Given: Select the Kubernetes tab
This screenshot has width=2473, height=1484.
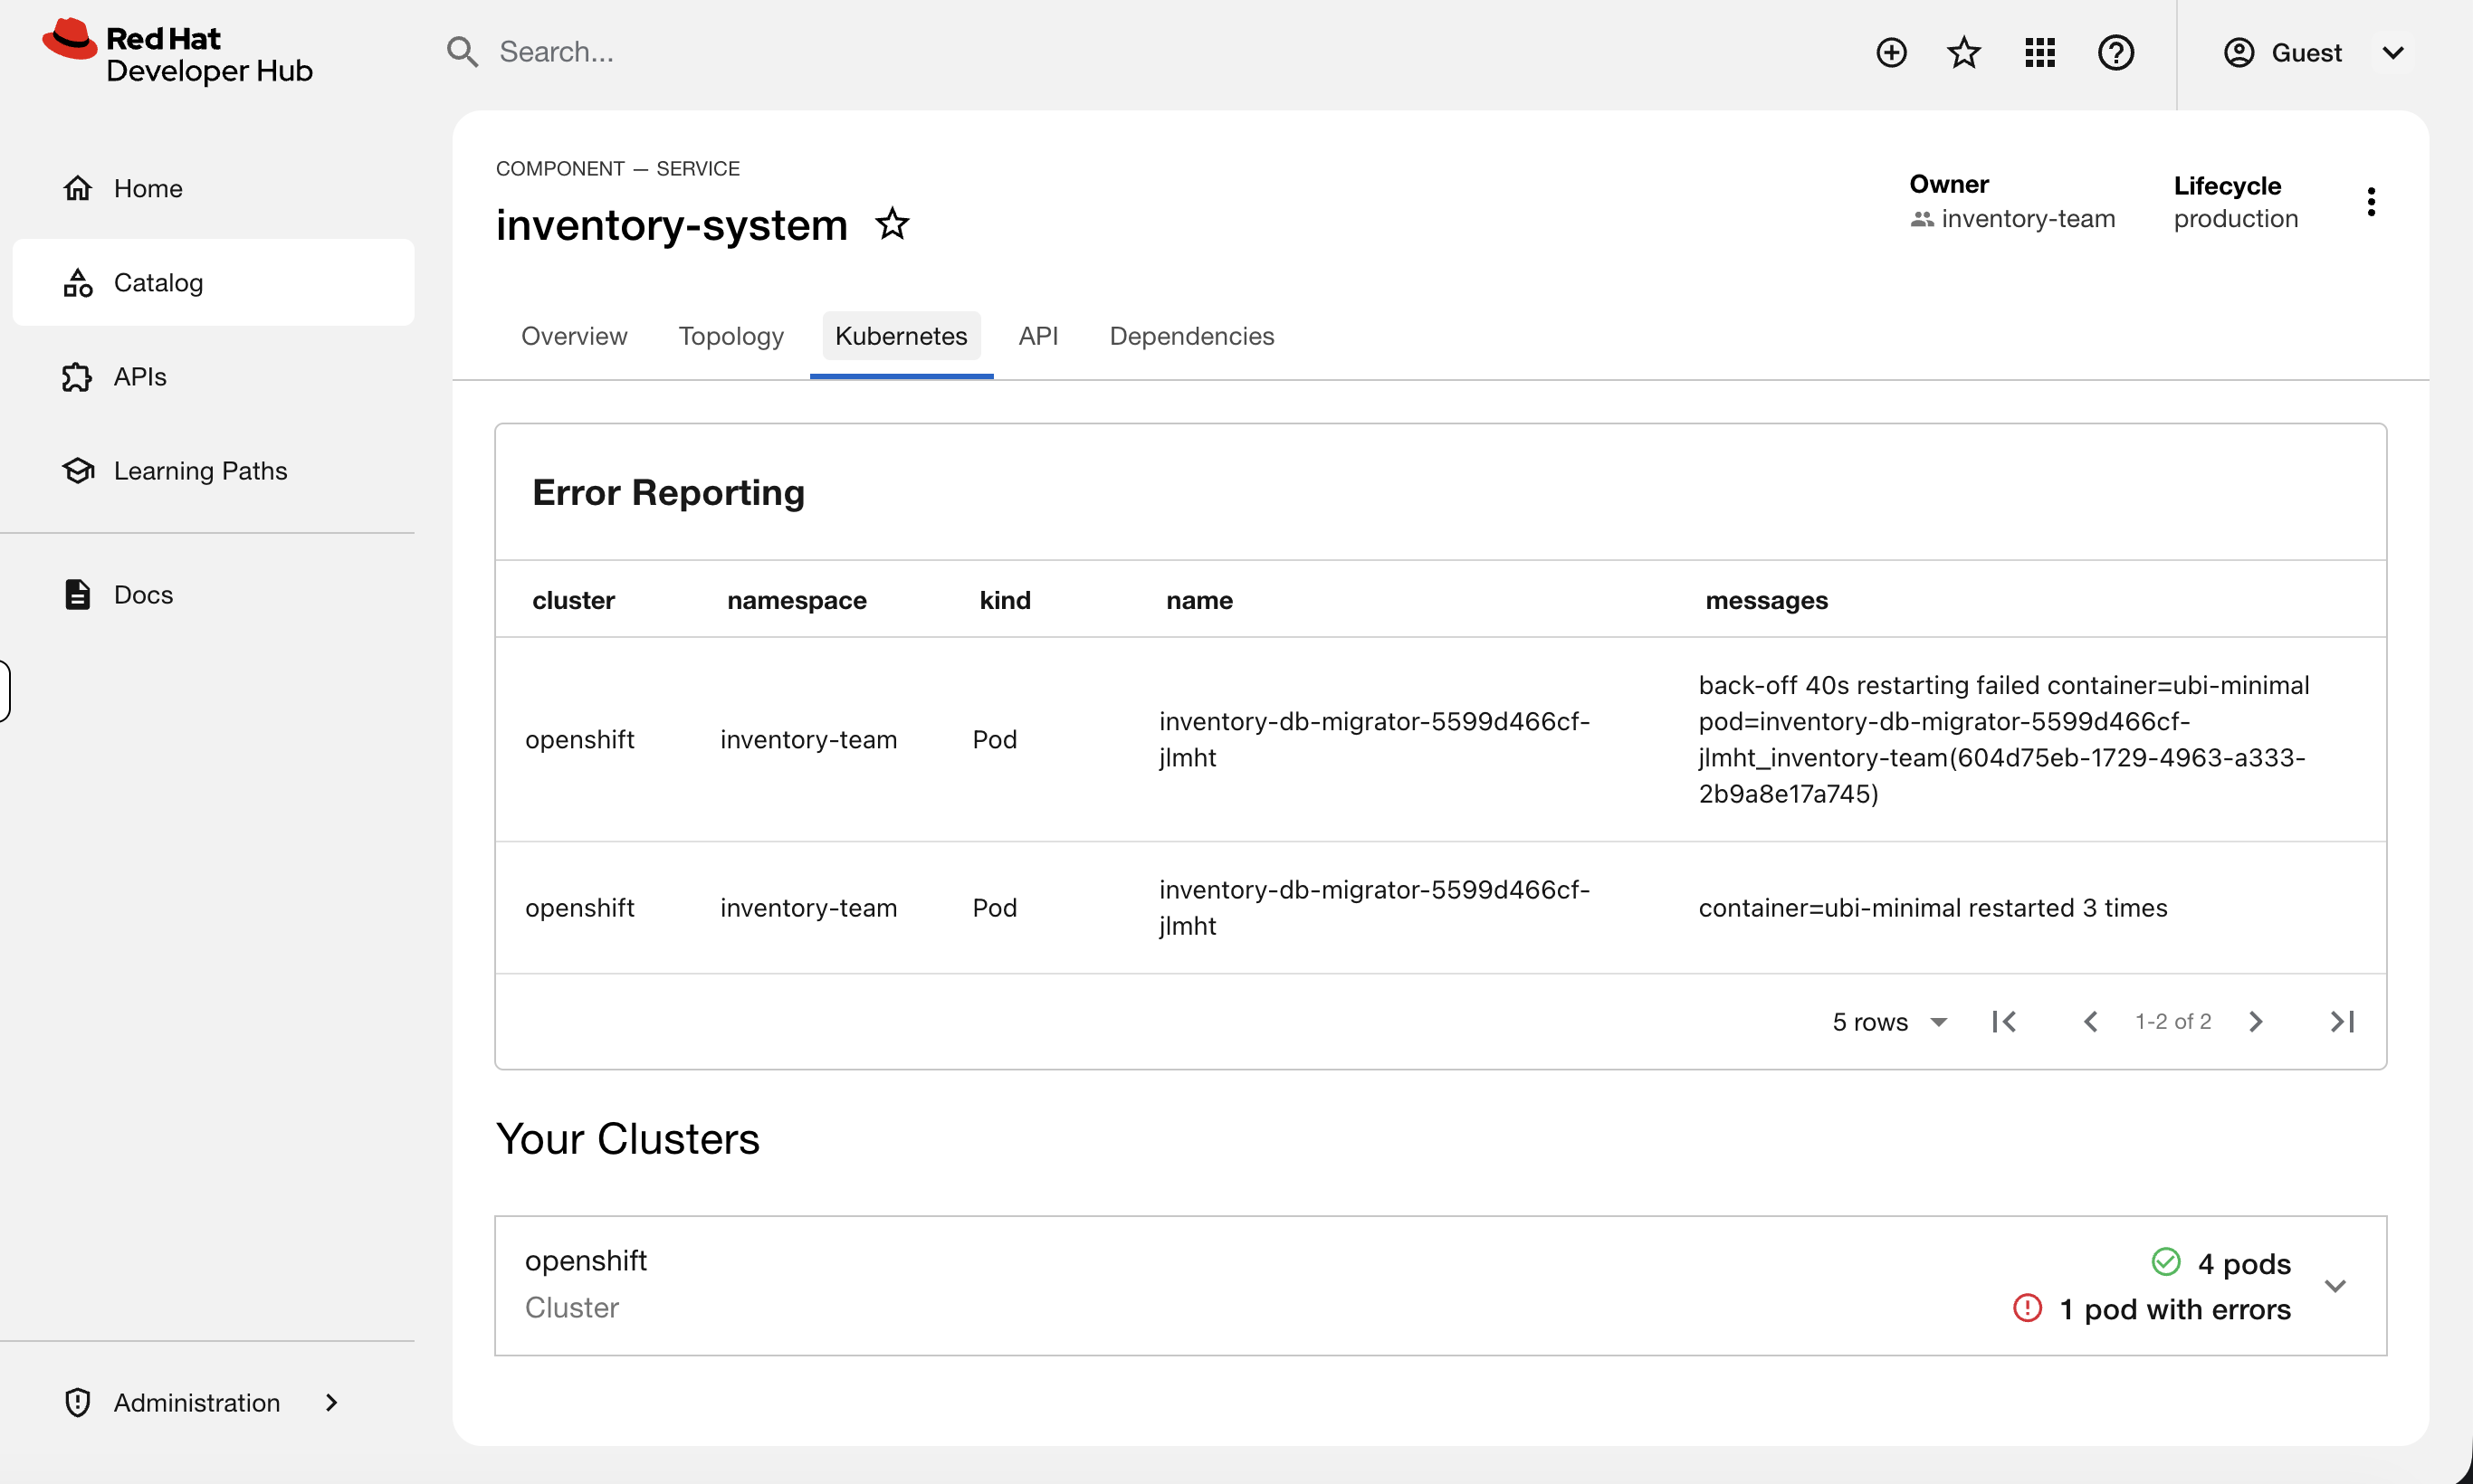Looking at the screenshot, I should point(902,336).
